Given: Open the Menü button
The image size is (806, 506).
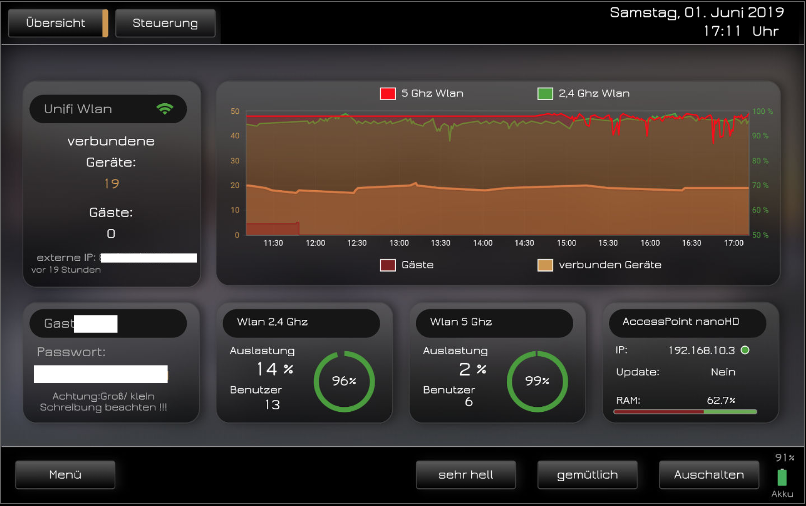Looking at the screenshot, I should pos(65,475).
